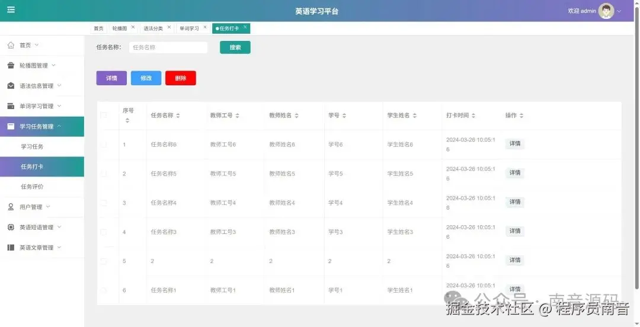This screenshot has width=640, height=327.
Task: Close the 任务打卡 tab
Action: 245,27
